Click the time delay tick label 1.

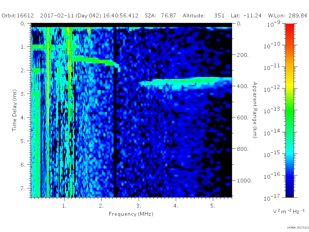(x=23, y=47)
